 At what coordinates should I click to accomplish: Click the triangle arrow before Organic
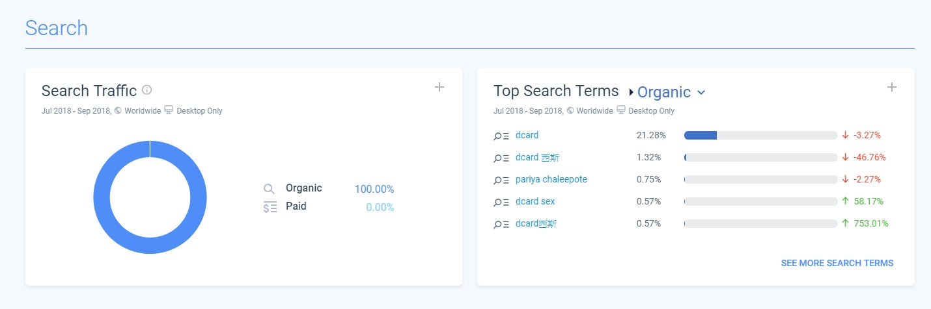coord(631,92)
